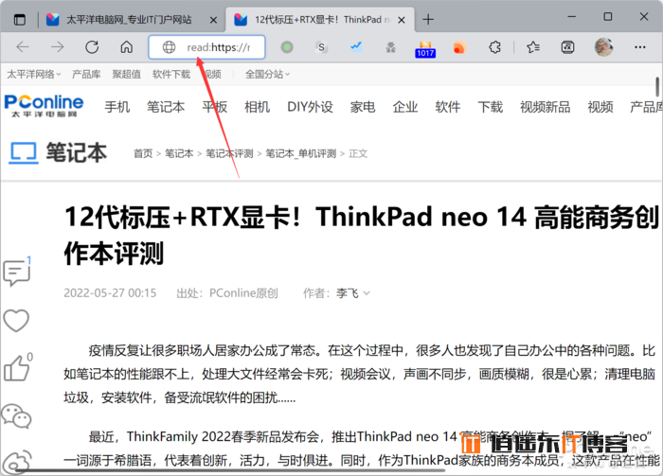Screen dimensions: 663x476
Task: Go to 视频 nav channel
Action: pyautogui.click(x=600, y=107)
